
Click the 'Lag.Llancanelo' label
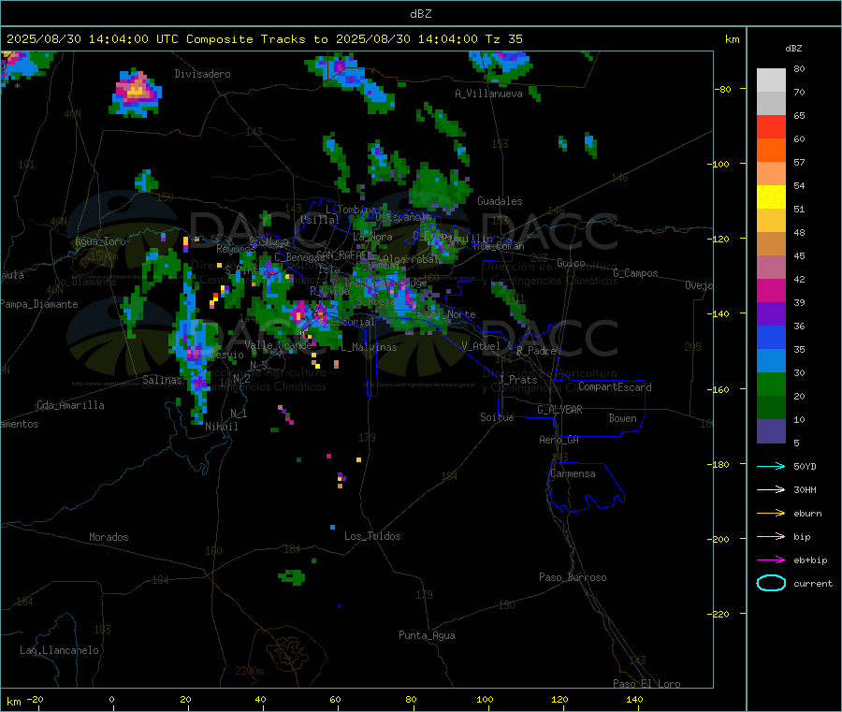59,650
